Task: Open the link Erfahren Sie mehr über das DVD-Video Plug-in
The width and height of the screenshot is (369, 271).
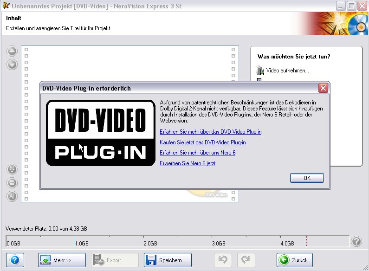Action: pyautogui.click(x=211, y=132)
